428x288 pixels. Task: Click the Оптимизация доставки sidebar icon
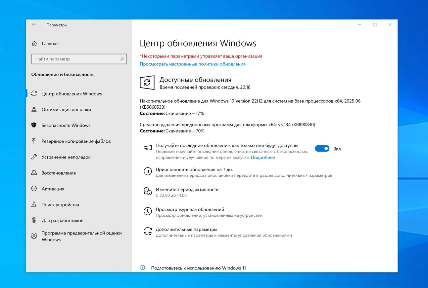coord(34,109)
